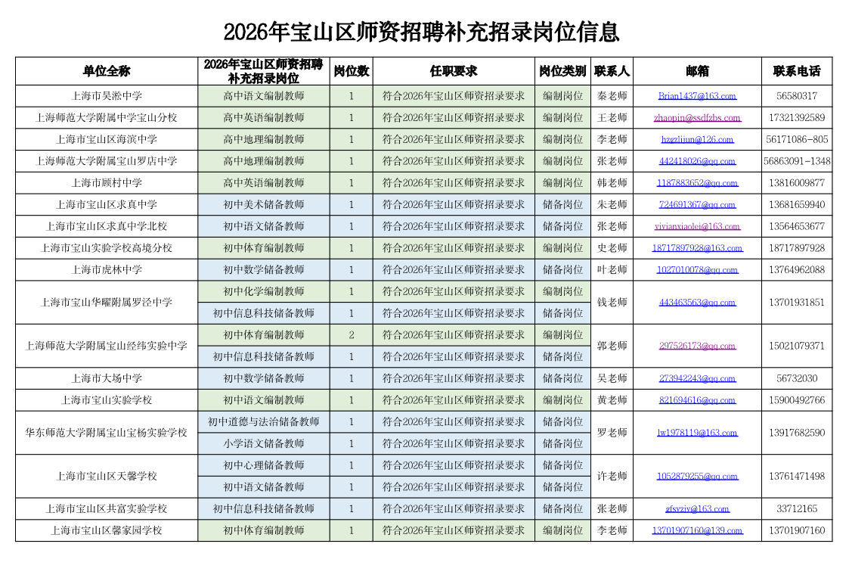The image size is (849, 578).
Task: Click the zhaopin@ssdfzbs.com email link
Action: point(697,117)
